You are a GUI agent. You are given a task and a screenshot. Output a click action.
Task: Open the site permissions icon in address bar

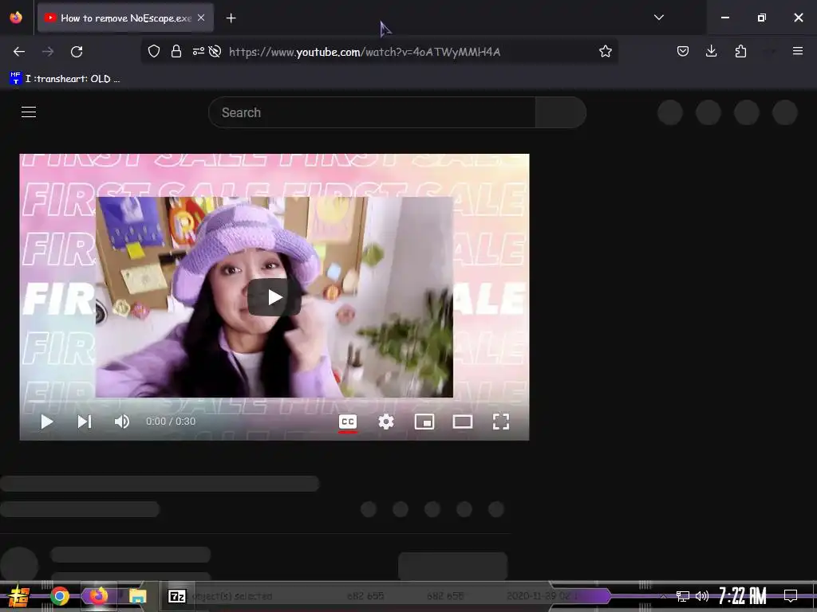pos(198,51)
